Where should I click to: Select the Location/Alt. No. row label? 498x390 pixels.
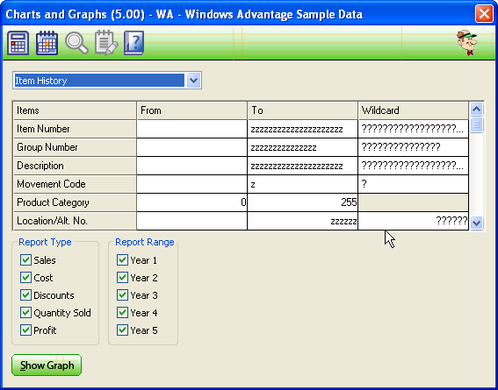tap(75, 221)
